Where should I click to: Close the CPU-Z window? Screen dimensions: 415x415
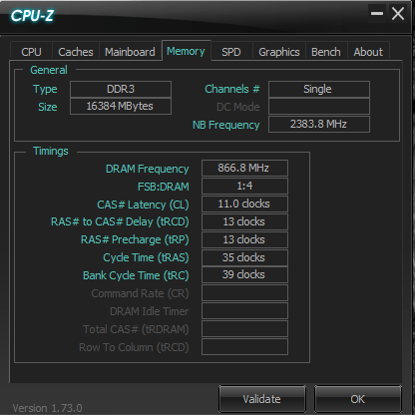(398, 14)
